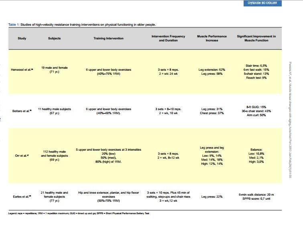
Task: Click the Training Intervention column header
Action: click(x=108, y=39)
